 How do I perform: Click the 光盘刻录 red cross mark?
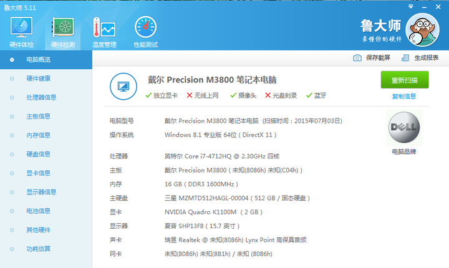tap(268, 95)
